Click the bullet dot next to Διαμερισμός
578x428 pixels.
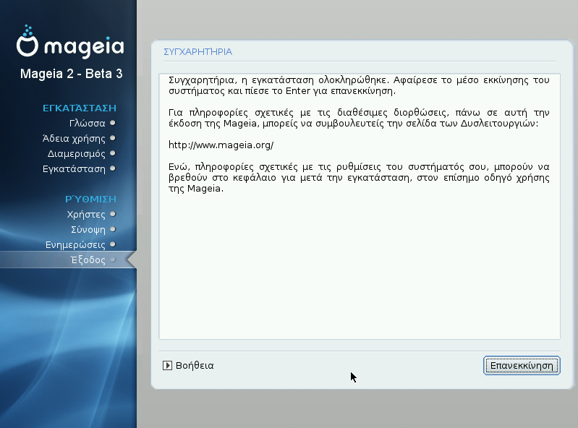click(x=113, y=153)
